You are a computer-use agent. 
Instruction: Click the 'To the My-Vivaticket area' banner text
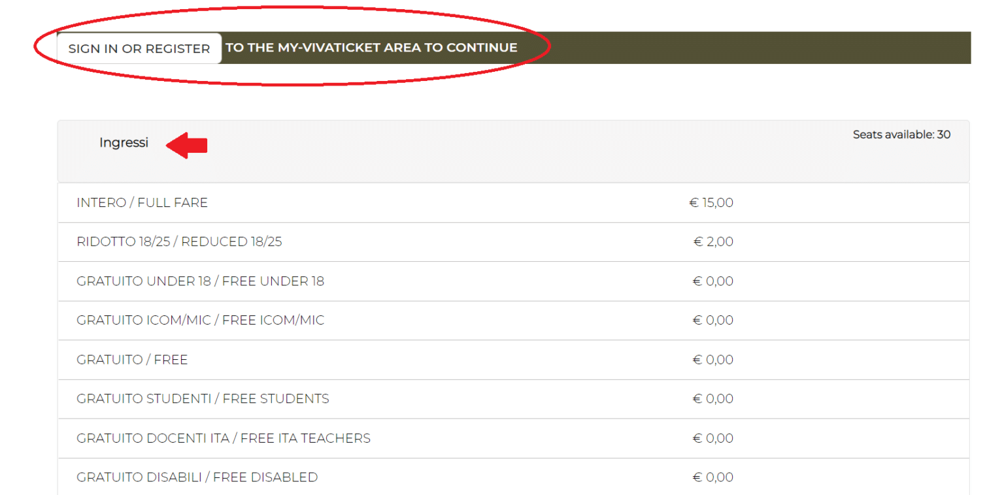tap(371, 48)
